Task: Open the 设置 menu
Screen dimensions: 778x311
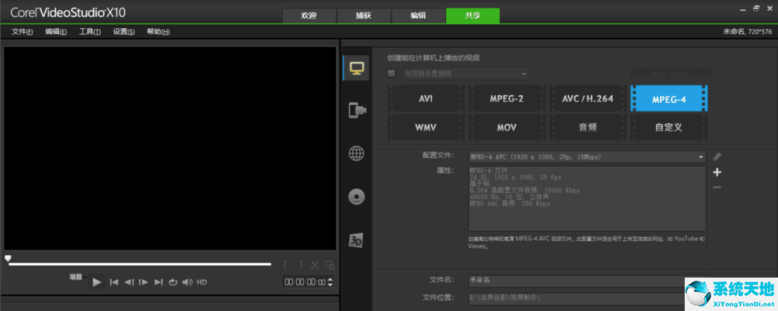Action: point(124,32)
